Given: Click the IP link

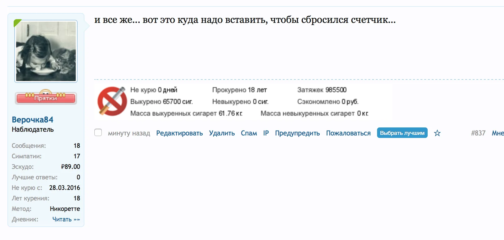Looking at the screenshot, I should point(266,133).
